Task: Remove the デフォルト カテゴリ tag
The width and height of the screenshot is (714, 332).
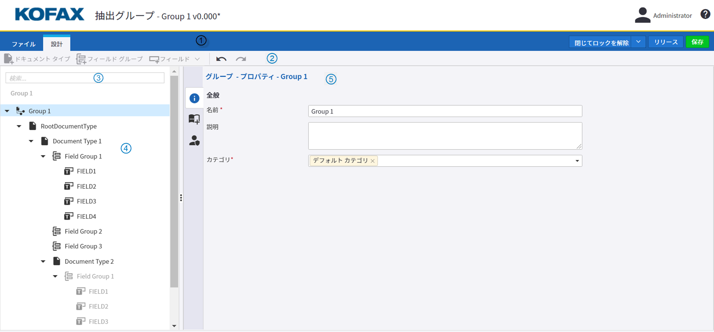Action: [x=373, y=161]
